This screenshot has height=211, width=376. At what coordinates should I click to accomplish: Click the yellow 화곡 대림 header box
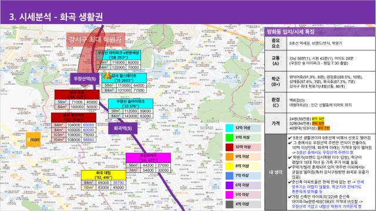click(x=103, y=175)
